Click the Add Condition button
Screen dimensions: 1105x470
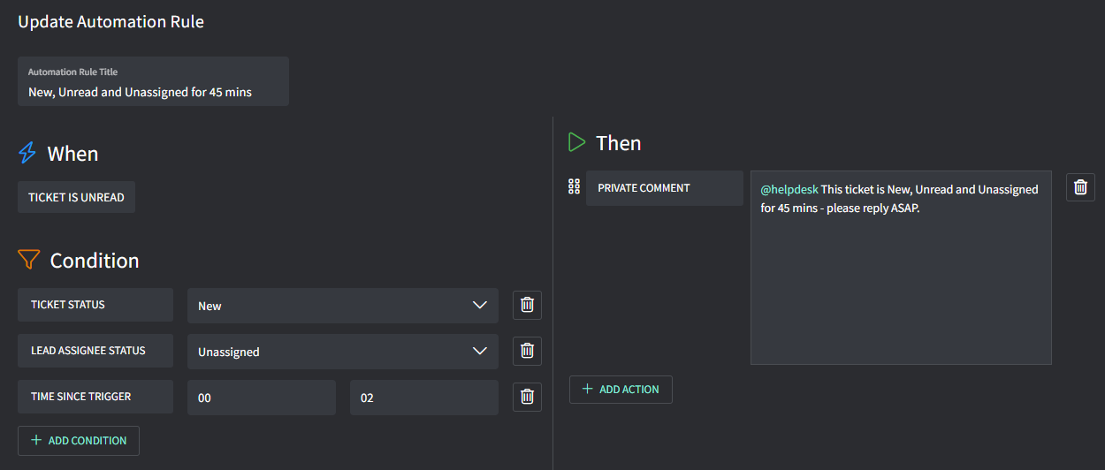pyautogui.click(x=79, y=440)
